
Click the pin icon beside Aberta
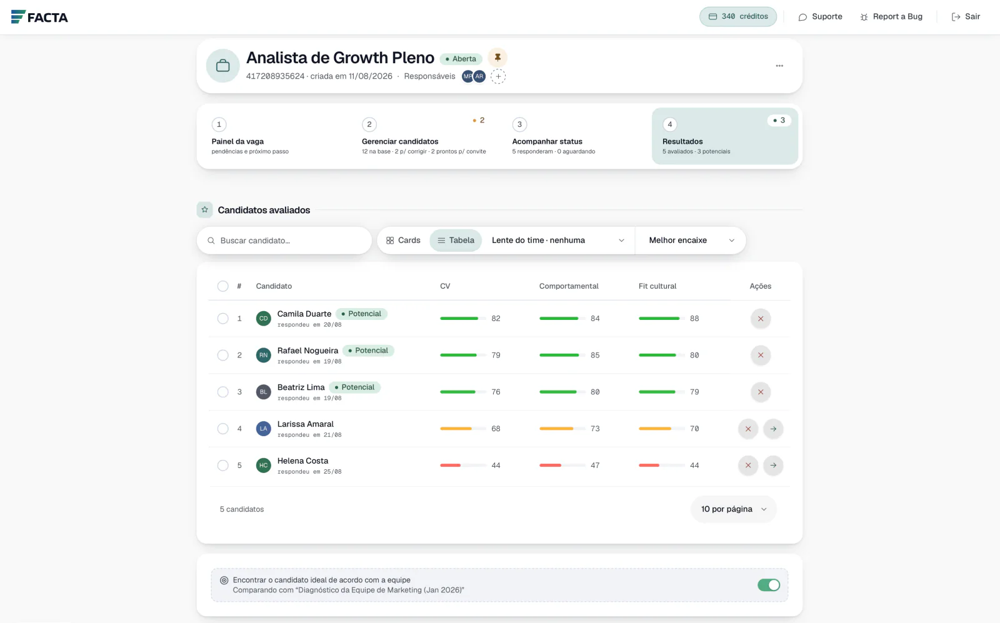pos(497,57)
